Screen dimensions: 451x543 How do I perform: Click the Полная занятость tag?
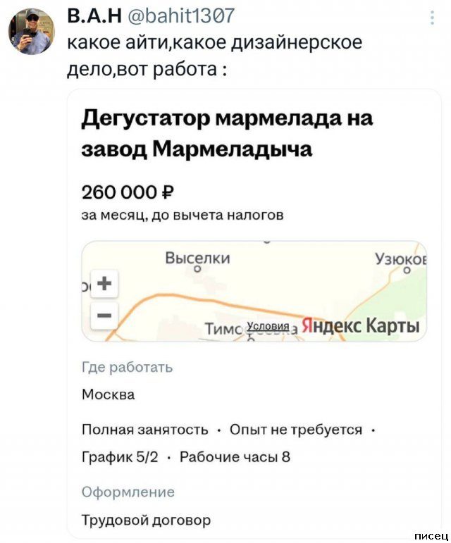coord(144,430)
